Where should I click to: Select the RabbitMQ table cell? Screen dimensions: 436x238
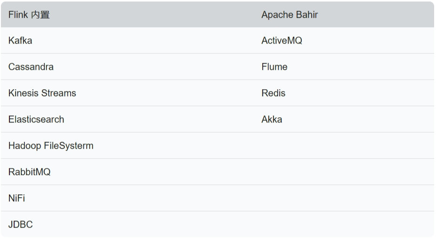click(29, 172)
